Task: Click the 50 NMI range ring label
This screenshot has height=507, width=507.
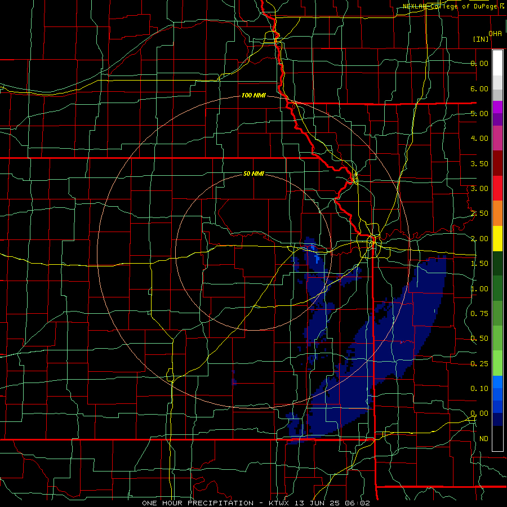Action: 253,174
